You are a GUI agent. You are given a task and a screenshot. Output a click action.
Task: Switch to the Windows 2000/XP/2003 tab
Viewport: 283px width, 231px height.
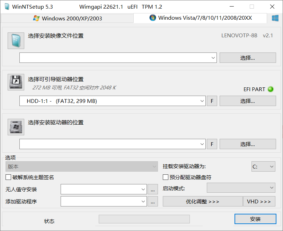pyautogui.click(x=67, y=18)
